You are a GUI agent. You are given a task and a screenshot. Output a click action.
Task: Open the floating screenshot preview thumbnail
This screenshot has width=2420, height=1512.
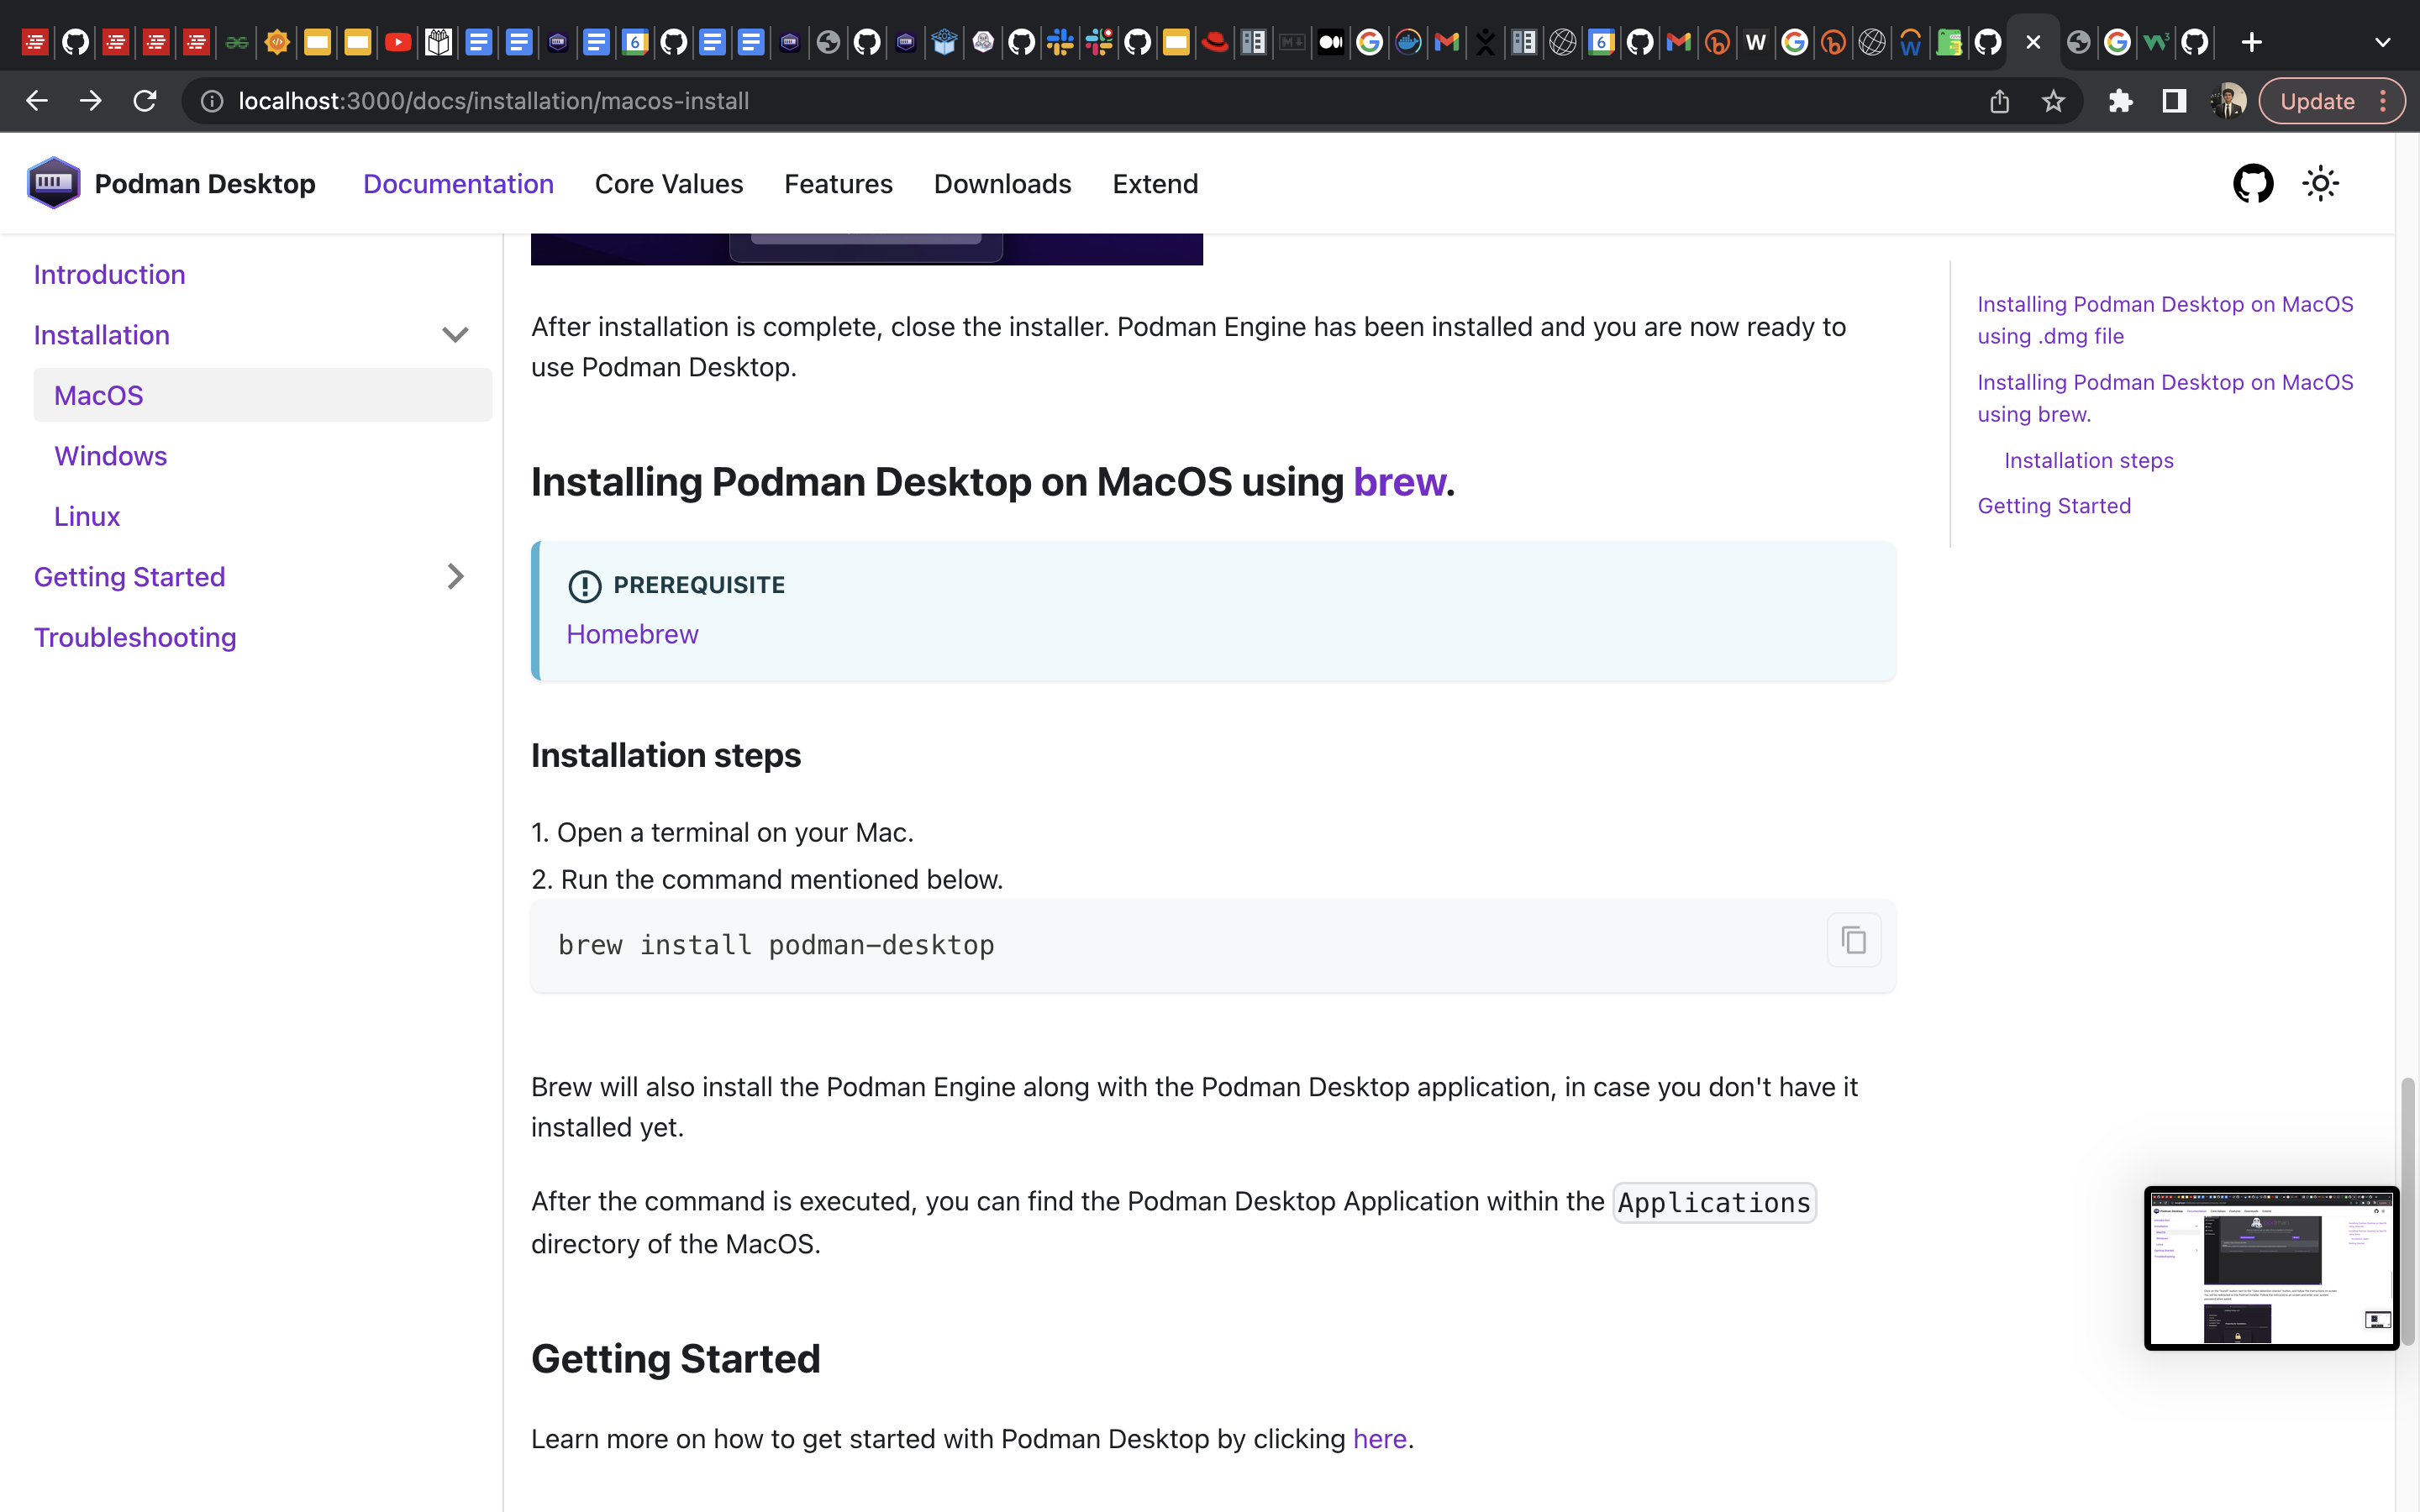(2270, 1268)
